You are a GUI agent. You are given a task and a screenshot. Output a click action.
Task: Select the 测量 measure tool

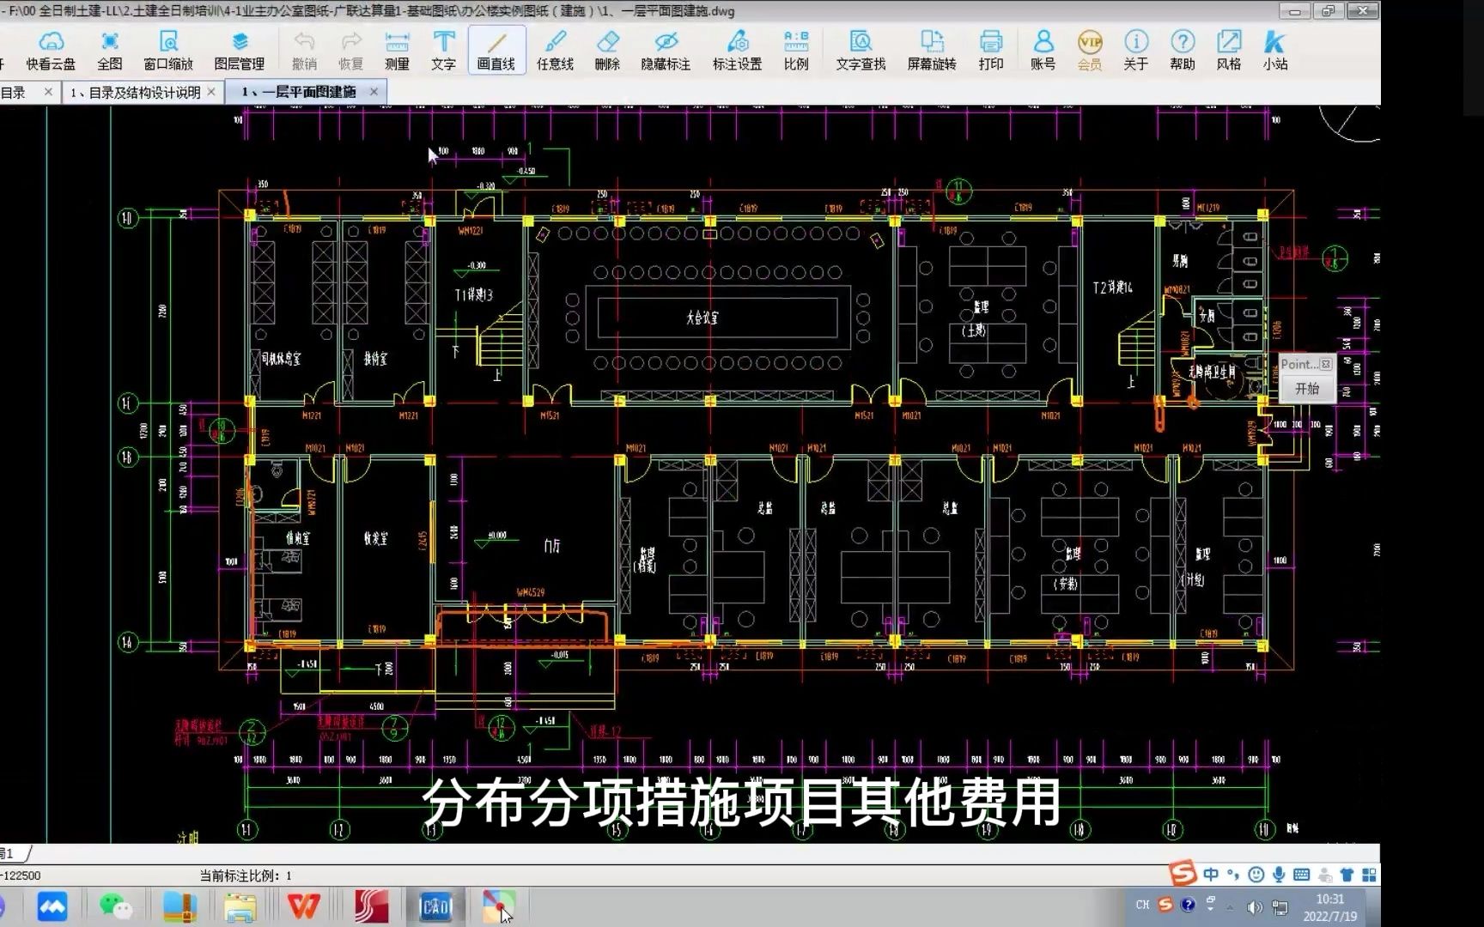(x=397, y=49)
